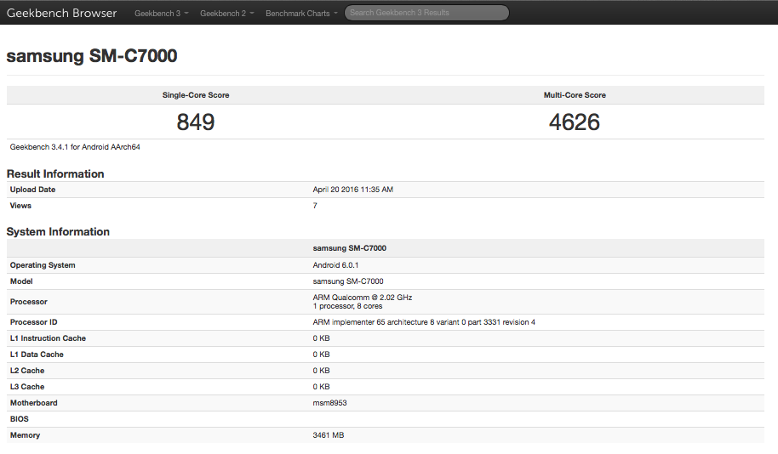The width and height of the screenshot is (778, 454).
Task: Click the single-core score value 849
Action: (x=196, y=122)
